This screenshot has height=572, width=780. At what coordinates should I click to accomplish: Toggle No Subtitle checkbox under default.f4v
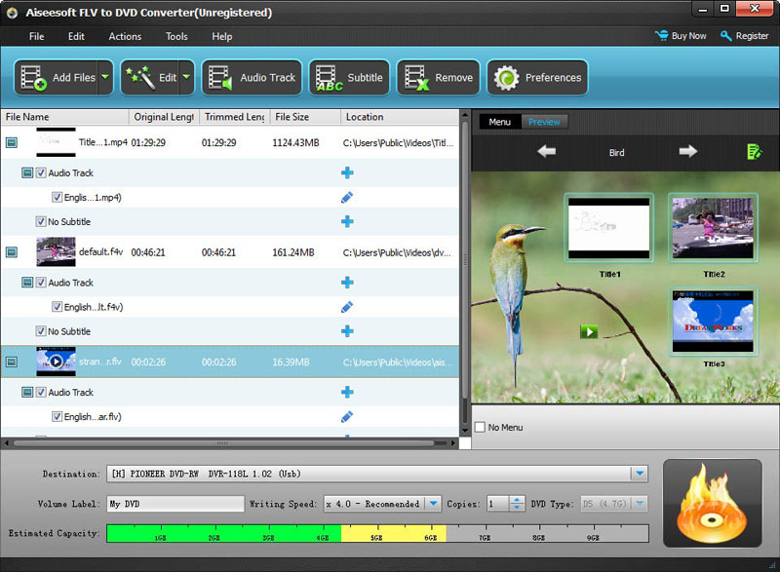point(41,330)
